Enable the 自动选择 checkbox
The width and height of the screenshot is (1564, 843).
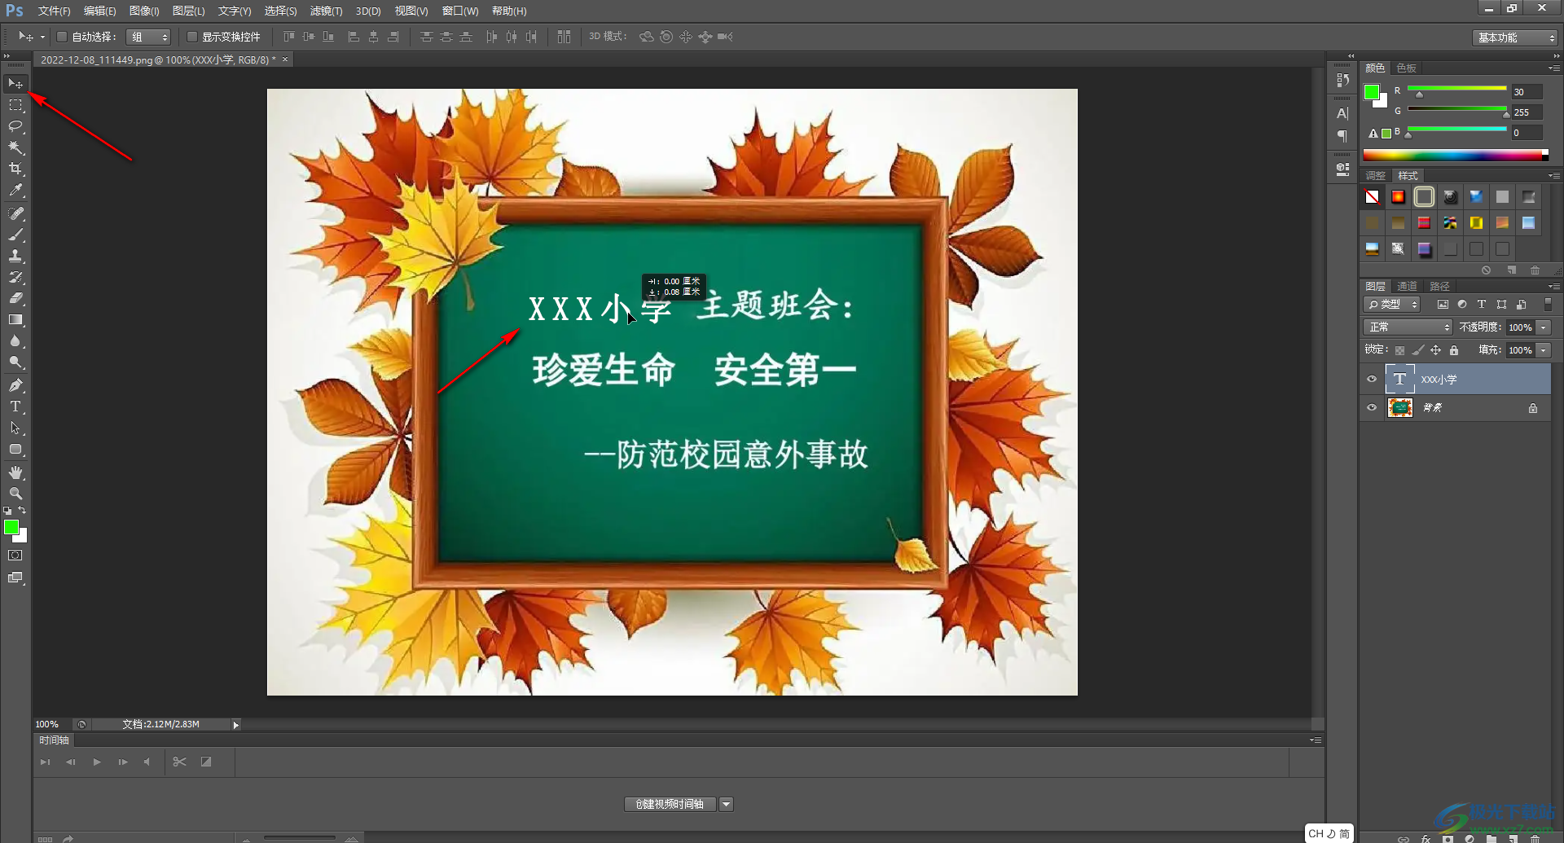pos(62,37)
